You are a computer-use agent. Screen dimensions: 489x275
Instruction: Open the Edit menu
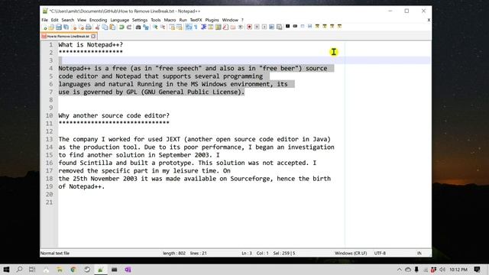click(x=54, y=20)
